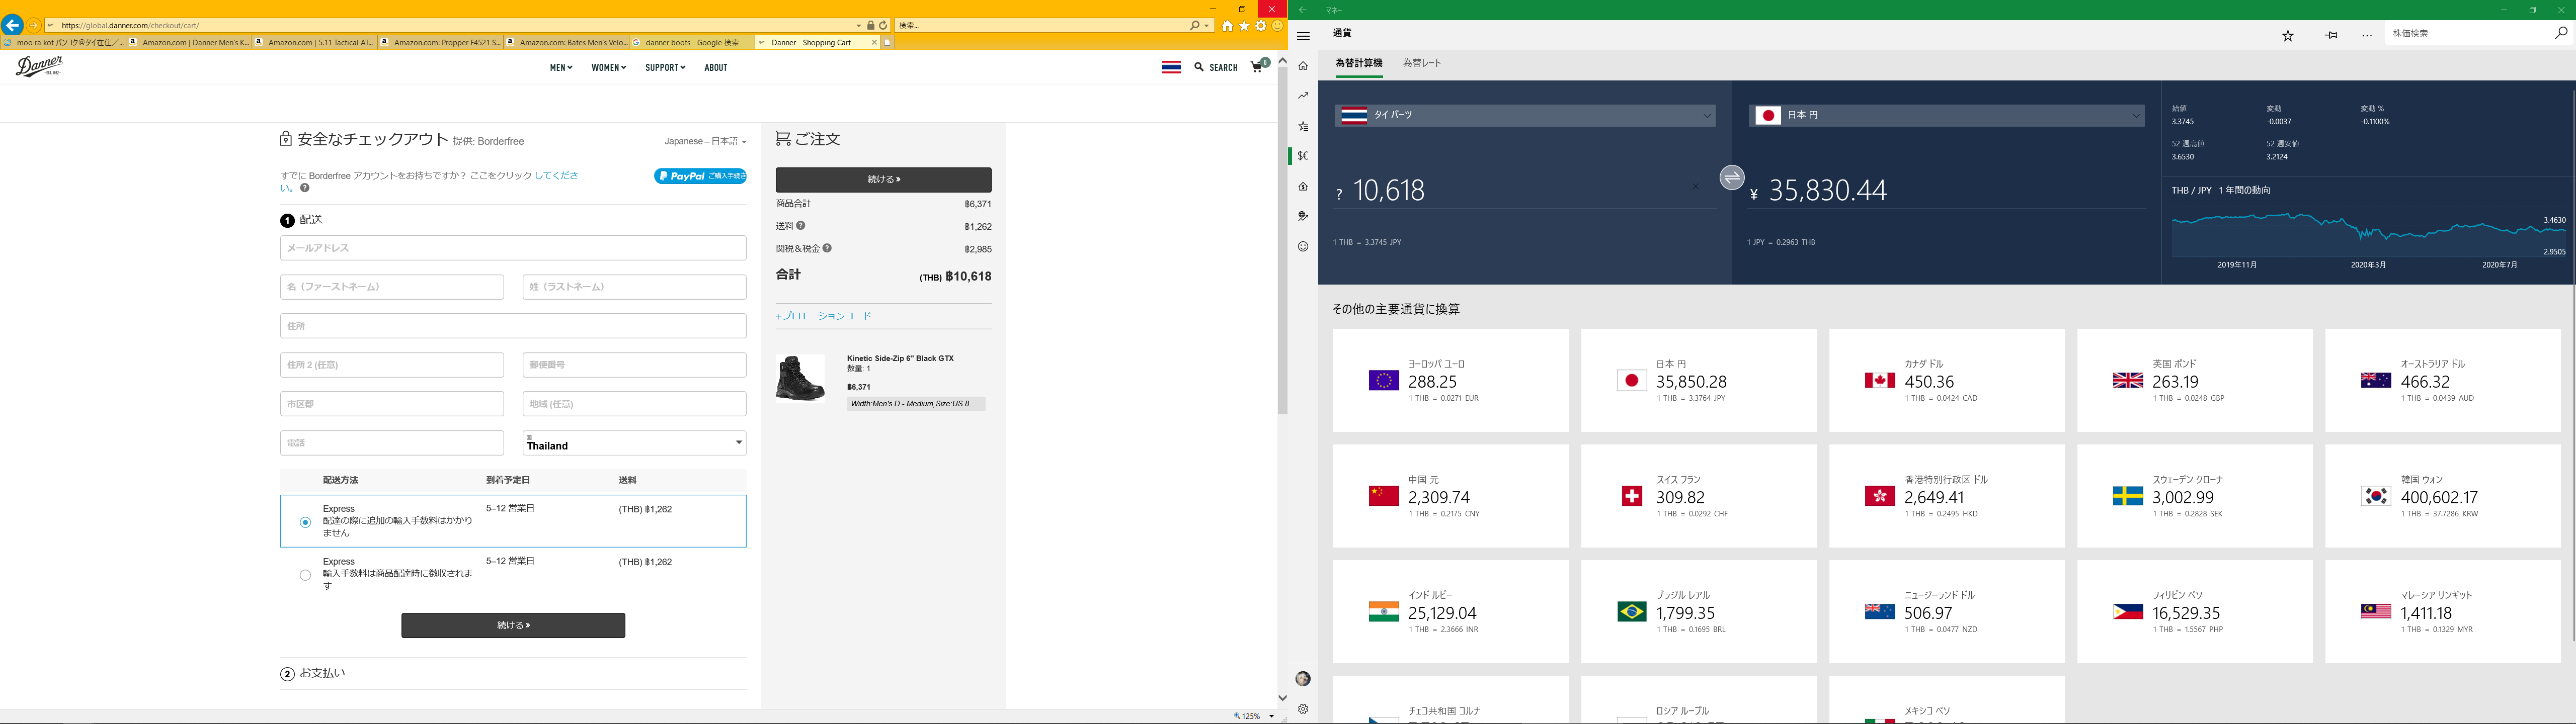Image resolution: width=2576 pixels, height=724 pixels.
Task: Switch to the Amazon.com 5.11 Tactical browser tab
Action: [315, 43]
